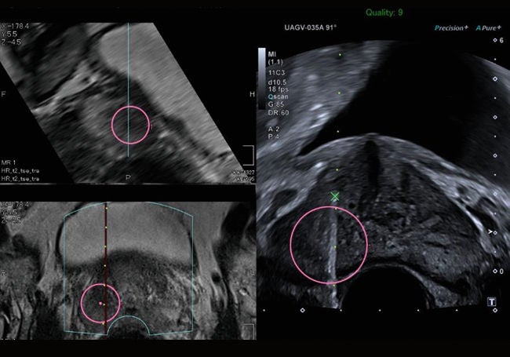
Task: Toggle the Qscan setting
Action: point(278,97)
